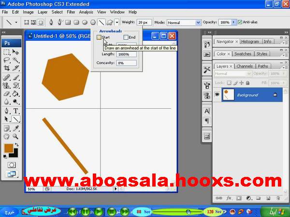Screen dimensions: 290x217
Task: Enable the End arrowhead checkbox
Action: coord(126,37)
